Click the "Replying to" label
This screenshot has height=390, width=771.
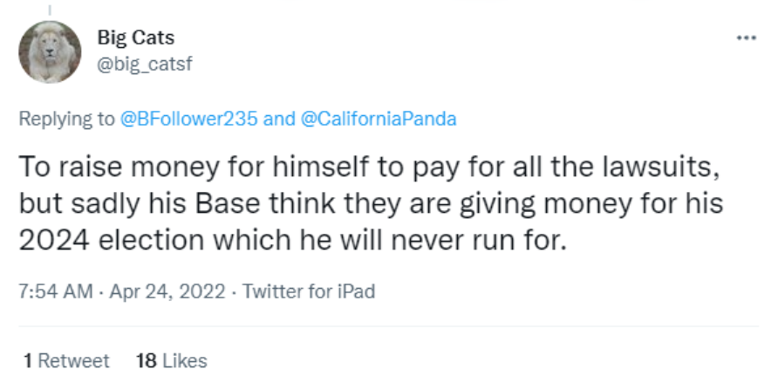(x=66, y=120)
